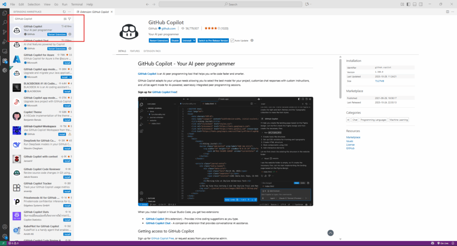The image size is (457, 246).
Task: Click the Machine Learning category tag
Action: click(x=399, y=119)
